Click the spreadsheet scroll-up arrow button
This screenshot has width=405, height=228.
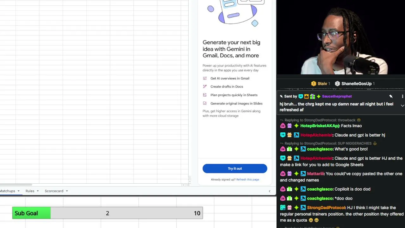[190, 178]
